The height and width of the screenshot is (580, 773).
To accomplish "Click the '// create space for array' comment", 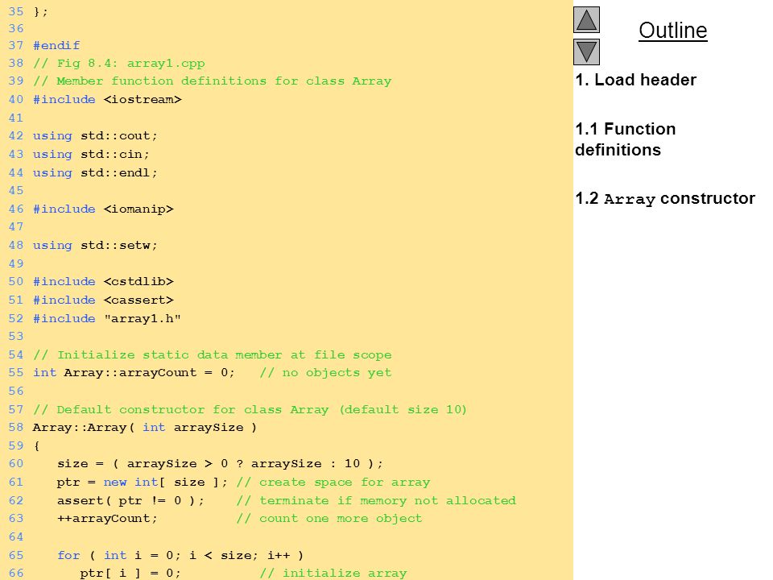I will pyautogui.click(x=333, y=483).
